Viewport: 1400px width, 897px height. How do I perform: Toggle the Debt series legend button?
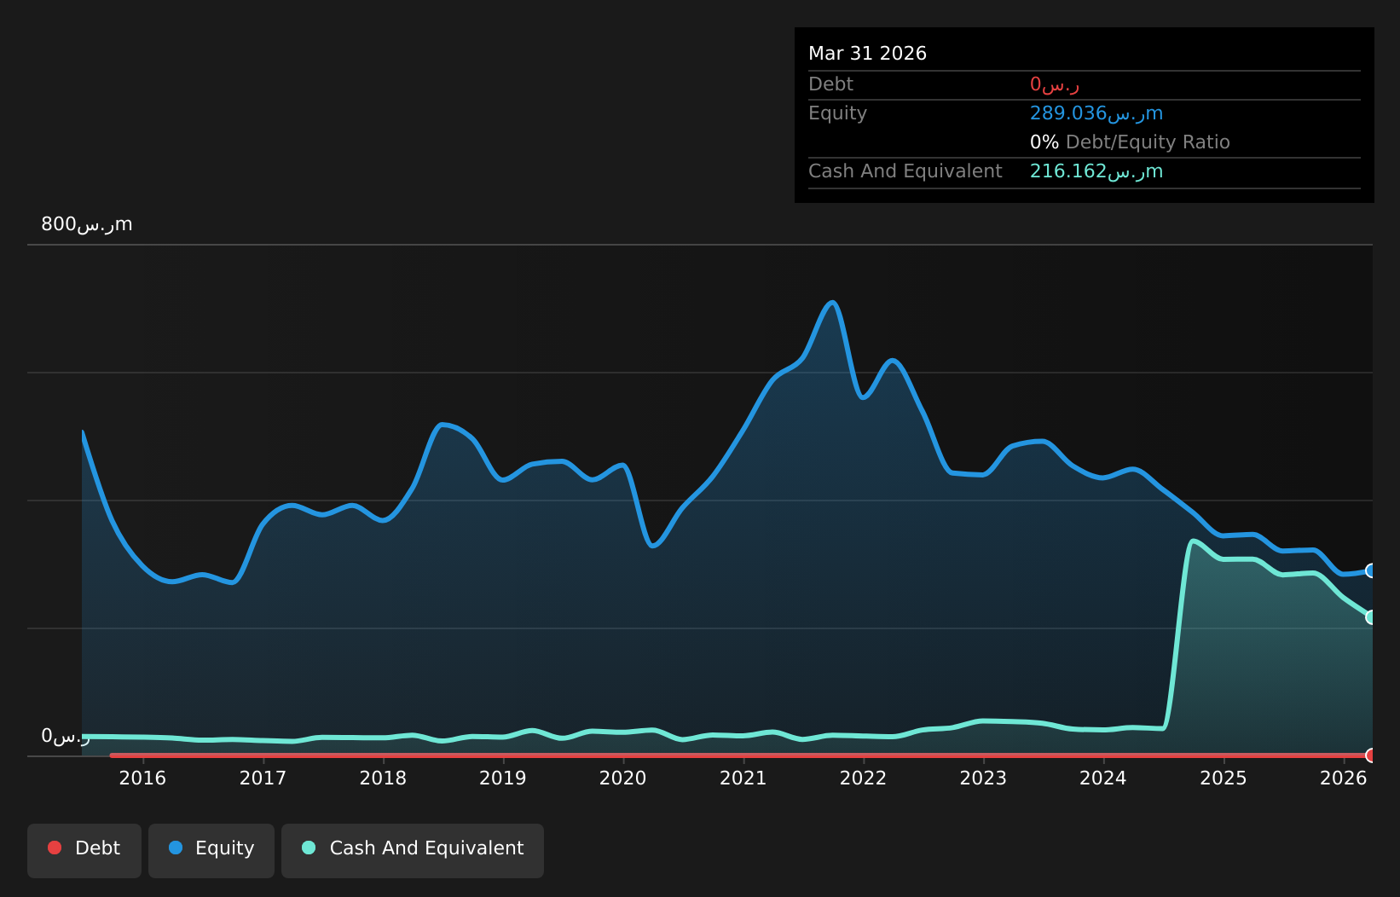point(84,850)
